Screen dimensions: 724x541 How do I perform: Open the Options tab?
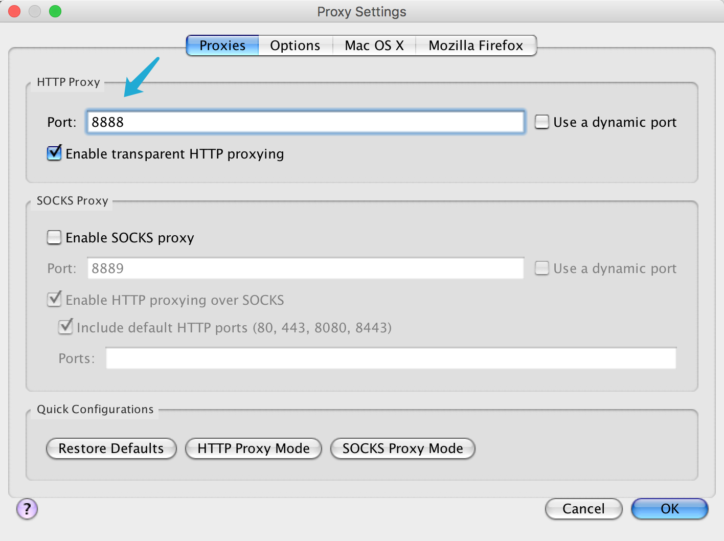[295, 46]
